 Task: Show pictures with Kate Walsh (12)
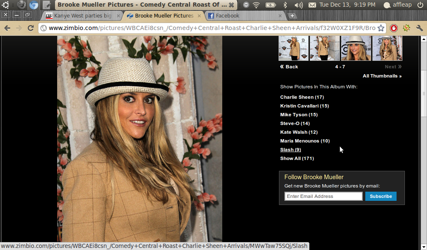pos(299,132)
